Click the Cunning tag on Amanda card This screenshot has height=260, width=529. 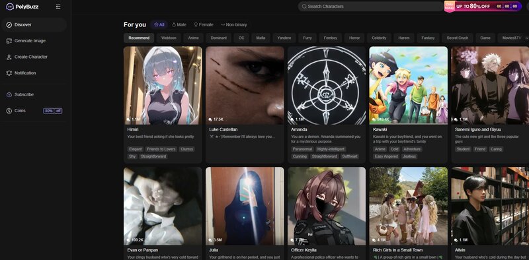point(300,156)
